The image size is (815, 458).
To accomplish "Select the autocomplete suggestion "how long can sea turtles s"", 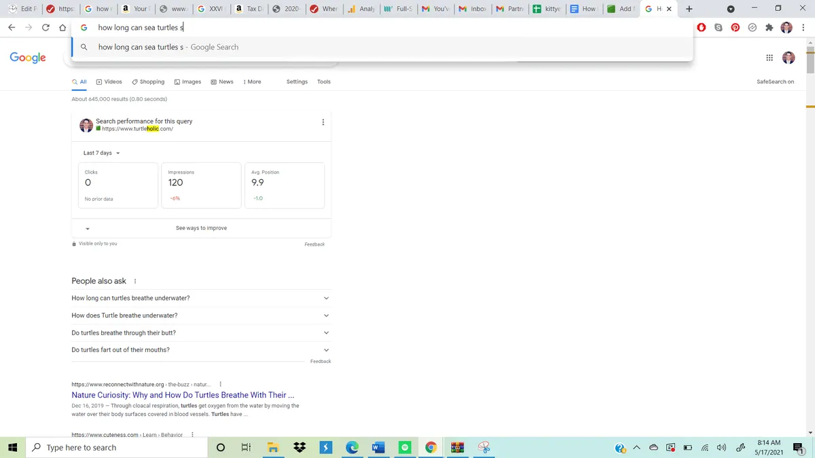I will [382, 47].
